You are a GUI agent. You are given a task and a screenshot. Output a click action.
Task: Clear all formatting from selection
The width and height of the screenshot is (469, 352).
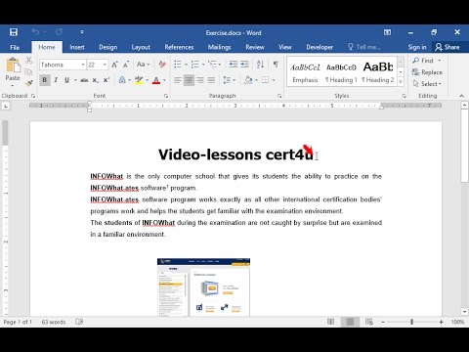tap(162, 65)
